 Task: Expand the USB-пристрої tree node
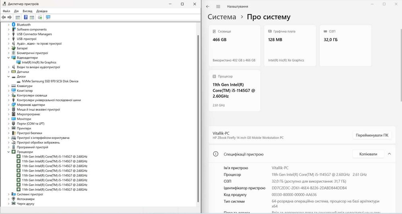[x=8, y=39]
